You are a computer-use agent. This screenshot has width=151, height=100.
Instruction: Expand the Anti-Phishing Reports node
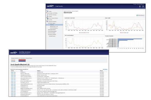pos(48,31)
